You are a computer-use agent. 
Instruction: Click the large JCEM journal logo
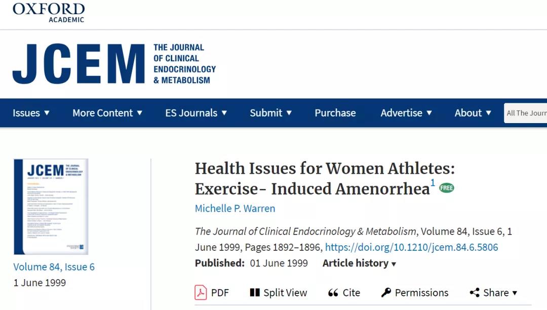pyautogui.click(x=114, y=64)
